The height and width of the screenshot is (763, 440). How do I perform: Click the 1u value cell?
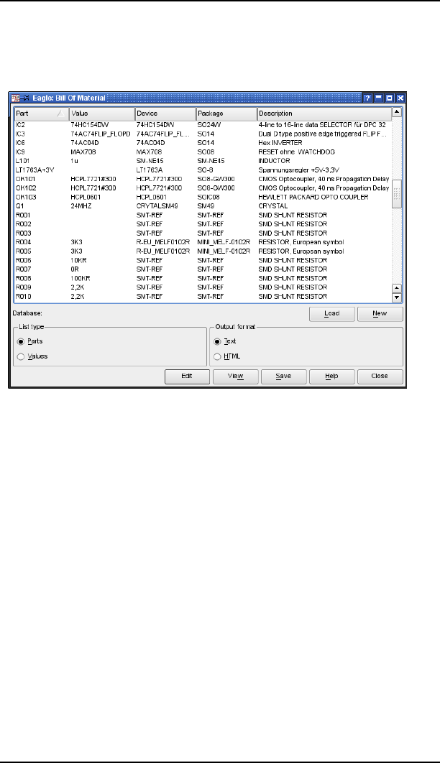pos(74,161)
